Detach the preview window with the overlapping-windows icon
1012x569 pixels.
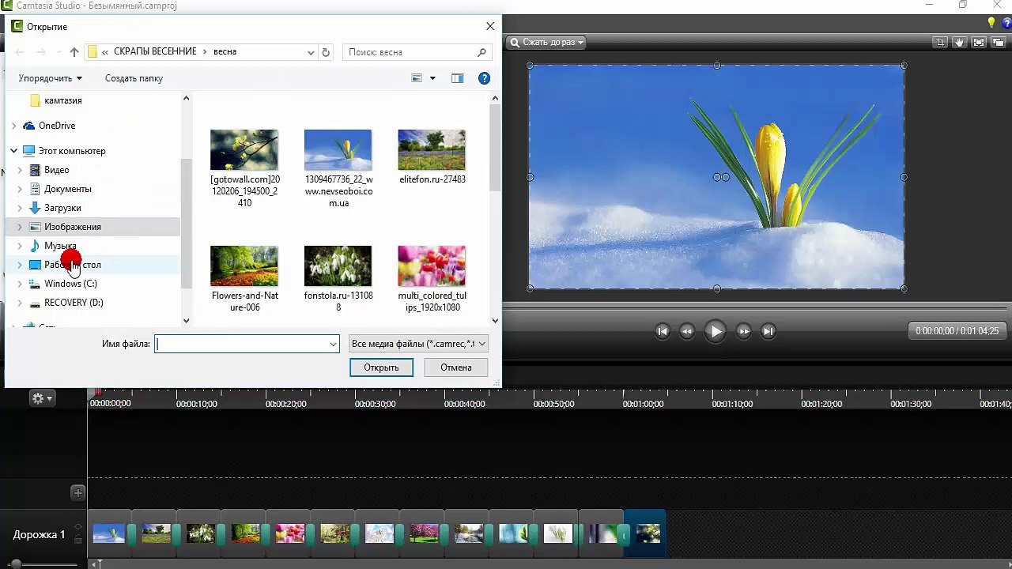(998, 43)
